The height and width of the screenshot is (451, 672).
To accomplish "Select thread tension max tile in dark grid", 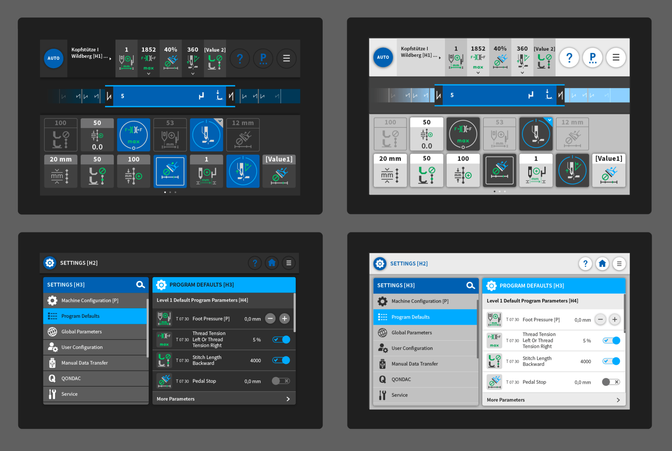I will (133, 135).
